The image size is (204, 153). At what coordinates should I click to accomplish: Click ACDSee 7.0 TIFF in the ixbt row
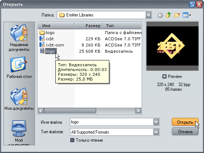[x=123, y=39]
